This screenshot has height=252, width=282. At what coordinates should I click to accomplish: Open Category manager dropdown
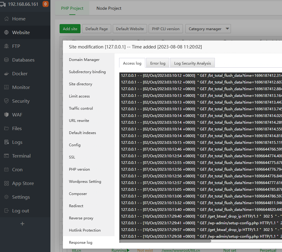click(208, 29)
